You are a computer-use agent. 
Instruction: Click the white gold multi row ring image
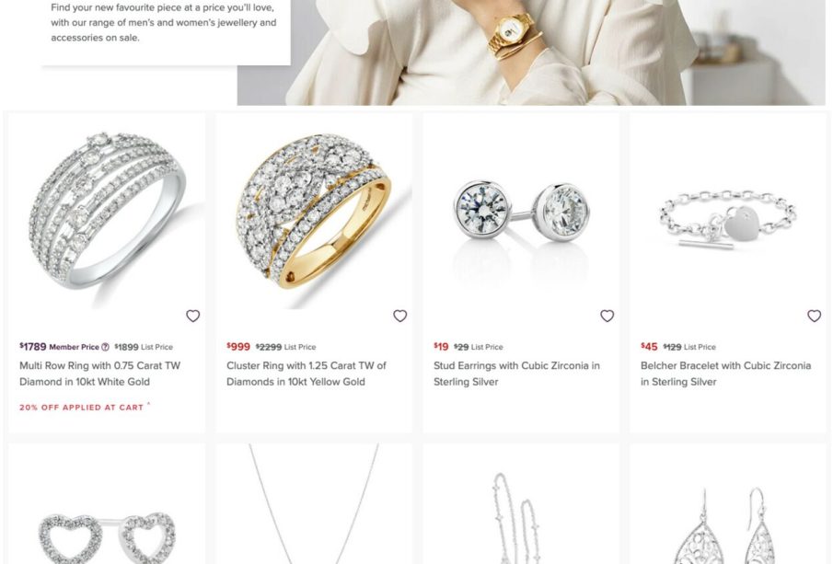coord(107,212)
